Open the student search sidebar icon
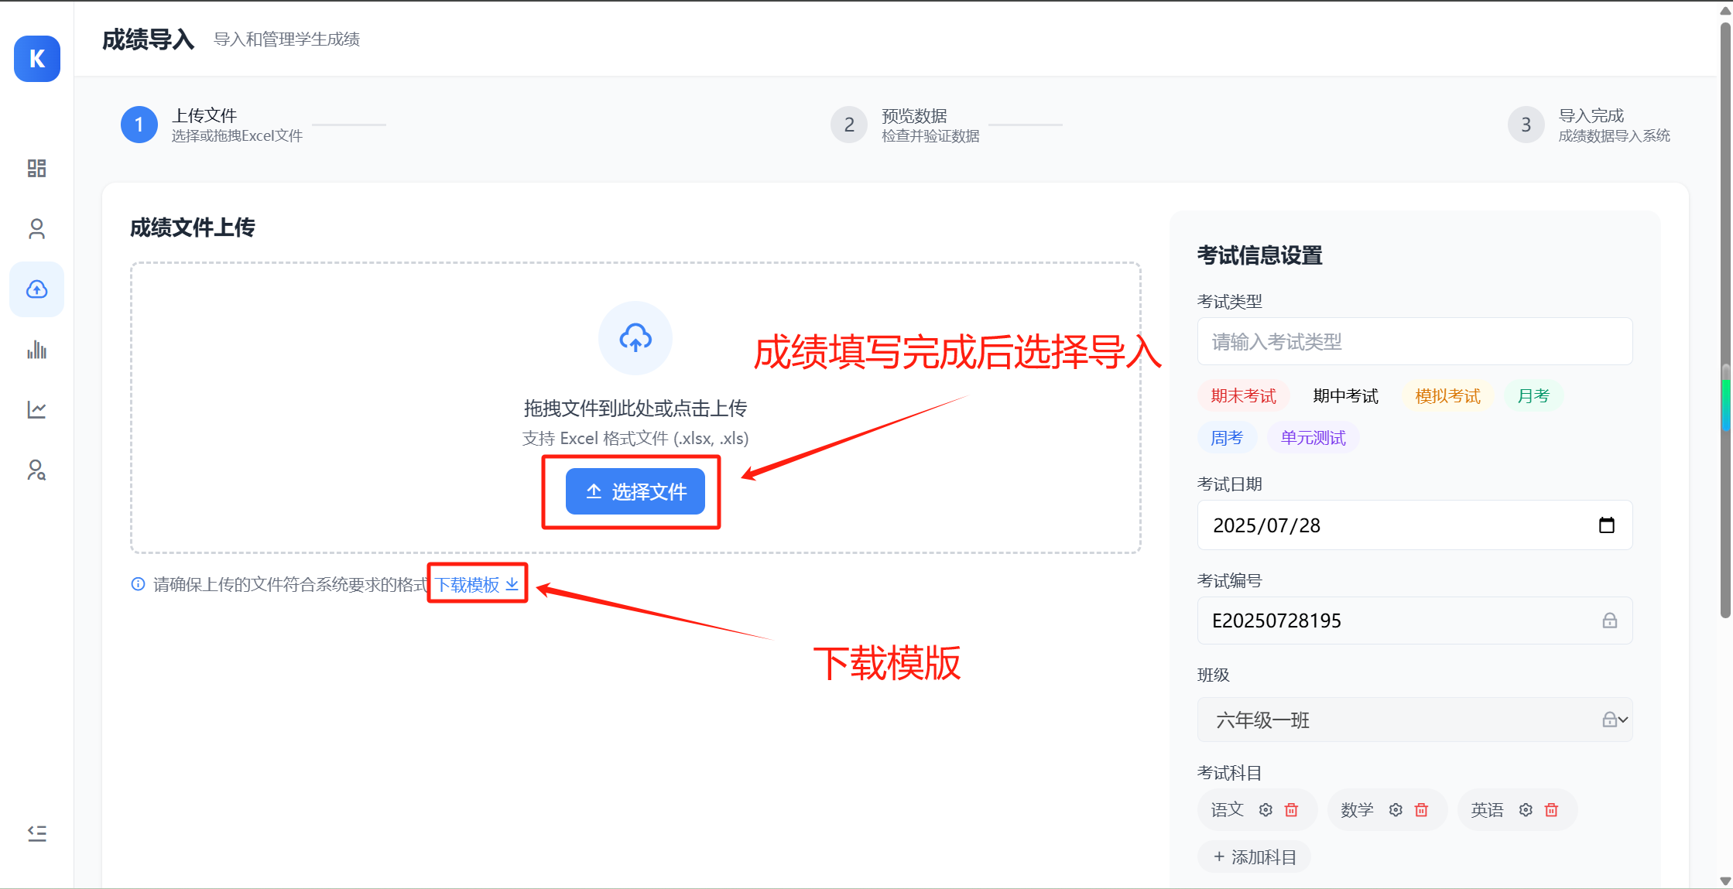The width and height of the screenshot is (1733, 889). click(36, 470)
